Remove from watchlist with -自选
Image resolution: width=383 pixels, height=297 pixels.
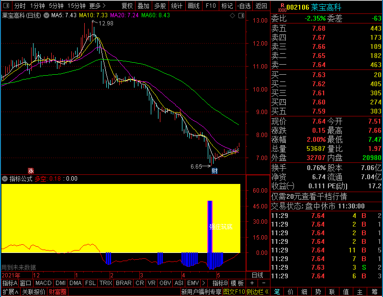click(x=244, y=6)
